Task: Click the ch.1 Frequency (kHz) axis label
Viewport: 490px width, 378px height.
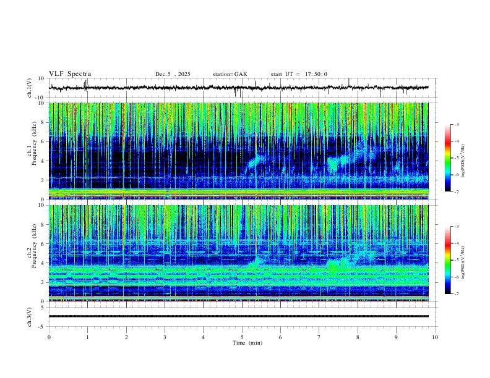Action: point(32,143)
